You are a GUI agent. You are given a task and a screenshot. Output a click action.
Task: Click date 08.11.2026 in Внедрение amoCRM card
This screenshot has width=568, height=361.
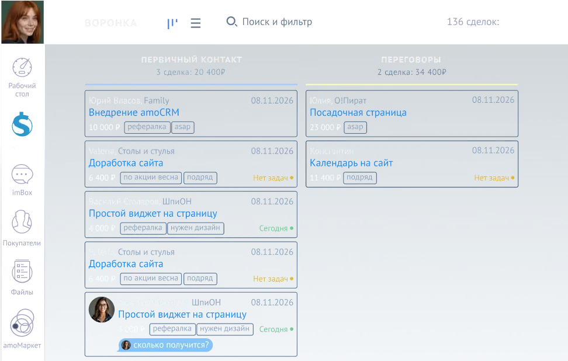[272, 100]
